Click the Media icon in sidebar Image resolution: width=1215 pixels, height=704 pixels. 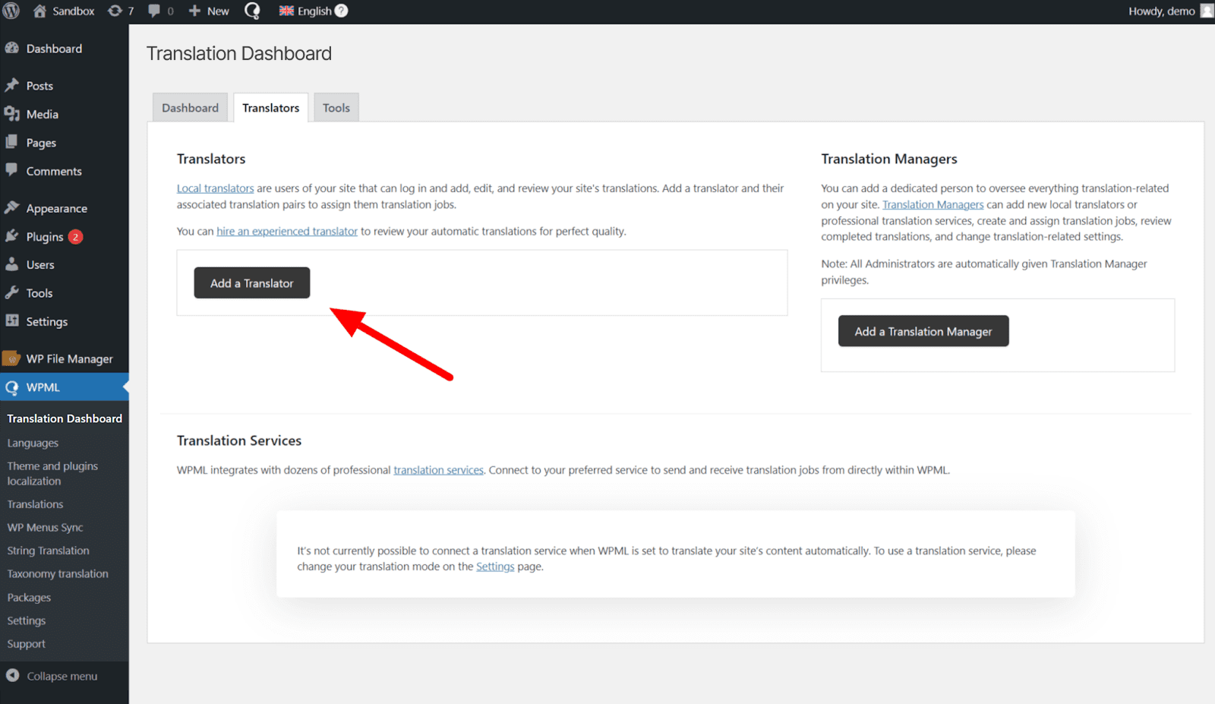[11, 114]
